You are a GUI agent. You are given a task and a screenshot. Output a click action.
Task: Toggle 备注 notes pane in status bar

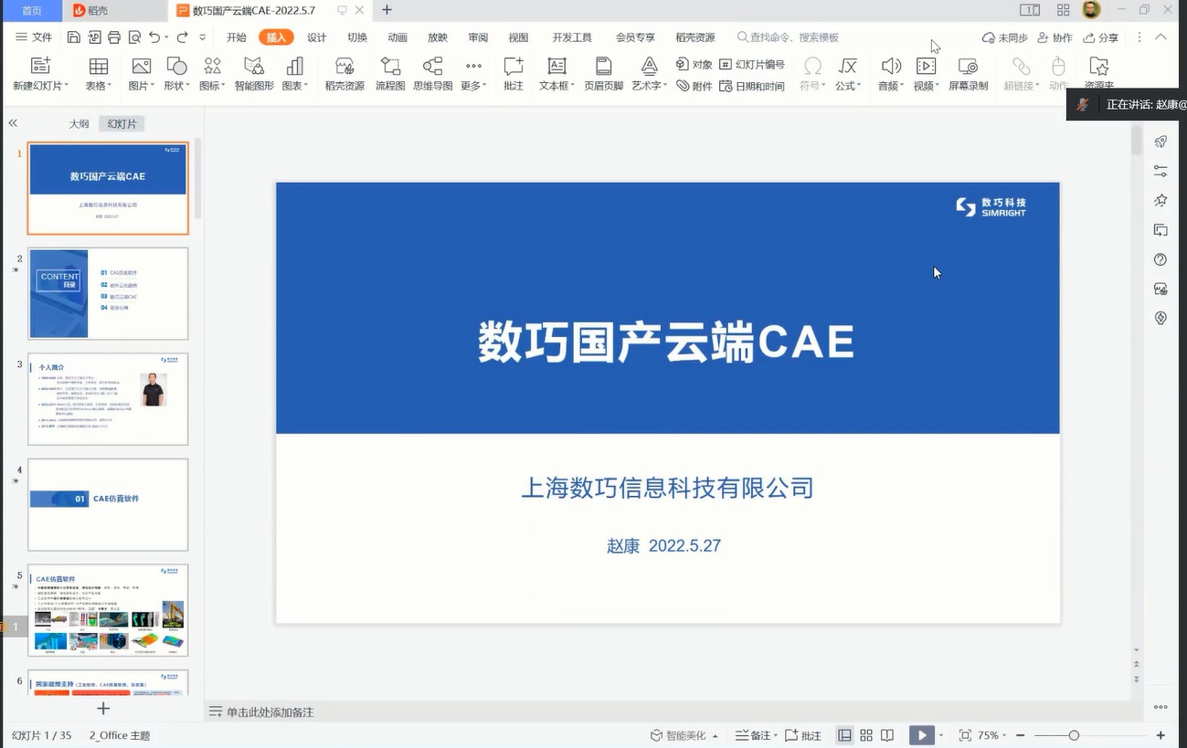click(755, 735)
